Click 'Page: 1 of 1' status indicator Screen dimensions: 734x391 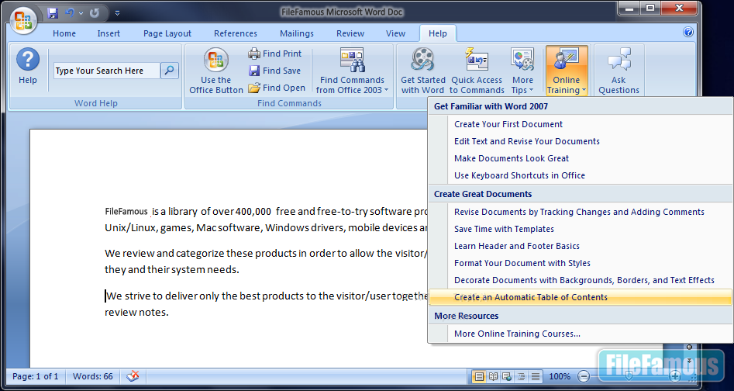pos(36,376)
